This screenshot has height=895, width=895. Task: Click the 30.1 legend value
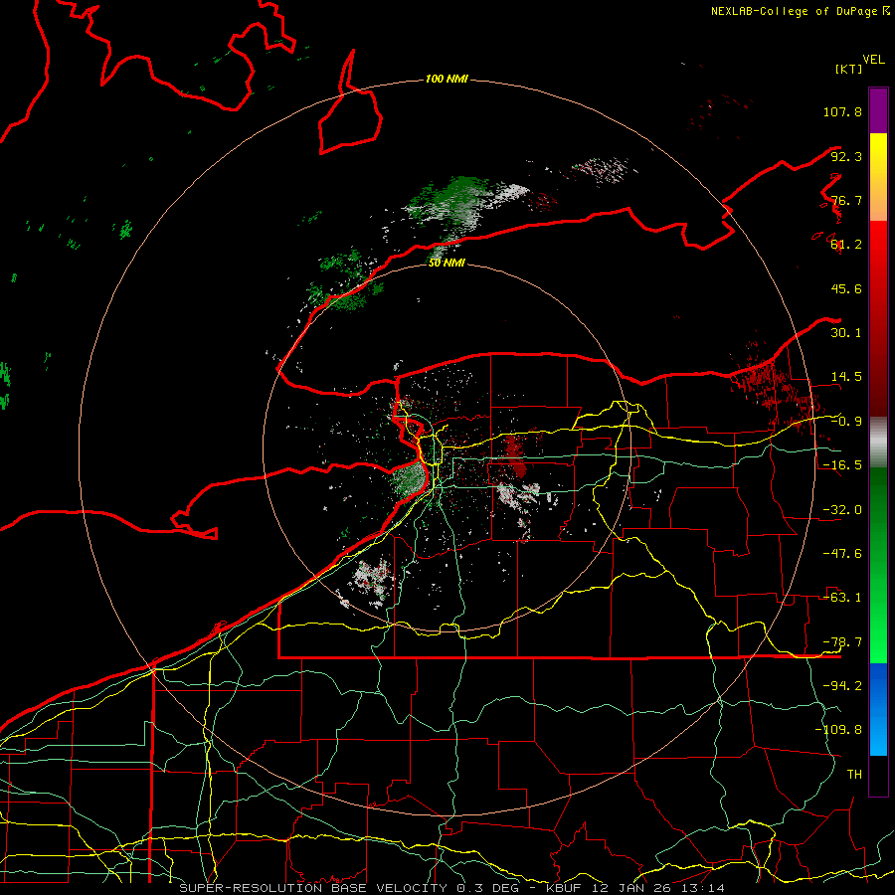click(846, 332)
